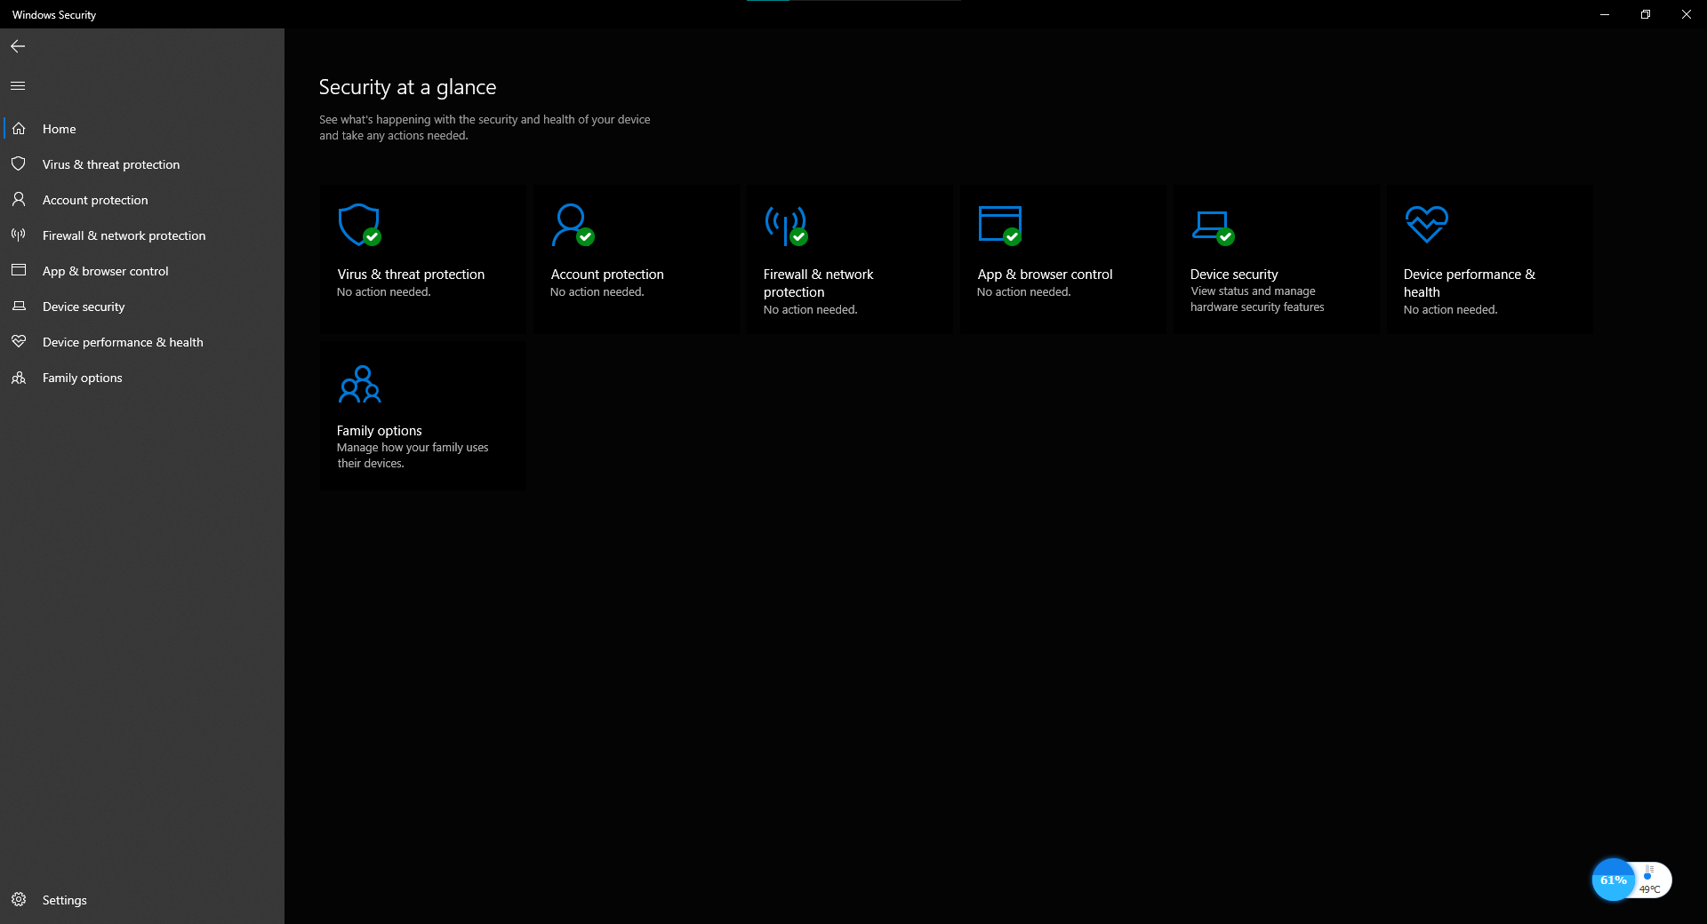This screenshot has height=924, width=1707.
Task: Click the large person icon on Account protection card
Action: 573,225
